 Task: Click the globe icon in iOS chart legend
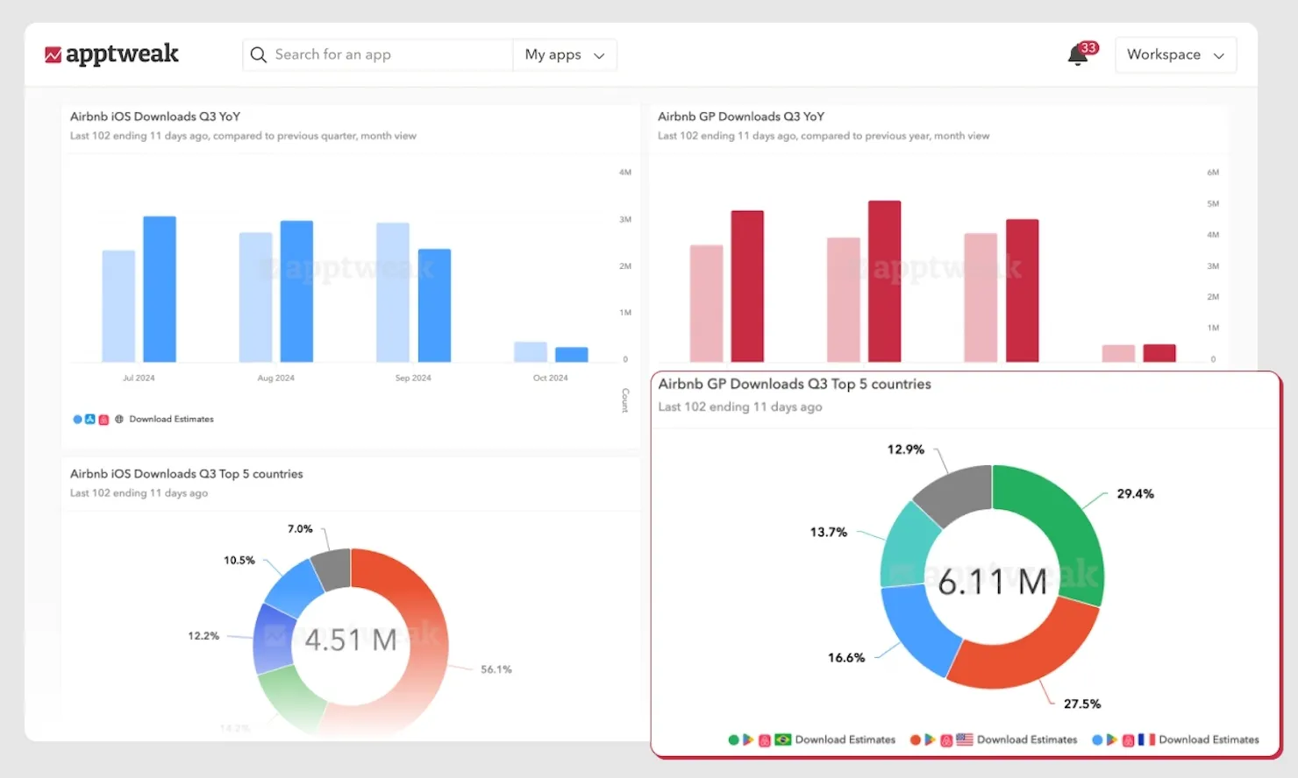[119, 420]
